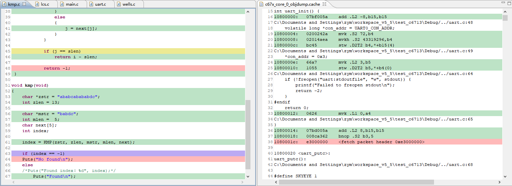Image resolution: width=512 pixels, height=186 pixels.
Task: Close the c67x_core_0_objdump.cache tab
Action: click(324, 4)
